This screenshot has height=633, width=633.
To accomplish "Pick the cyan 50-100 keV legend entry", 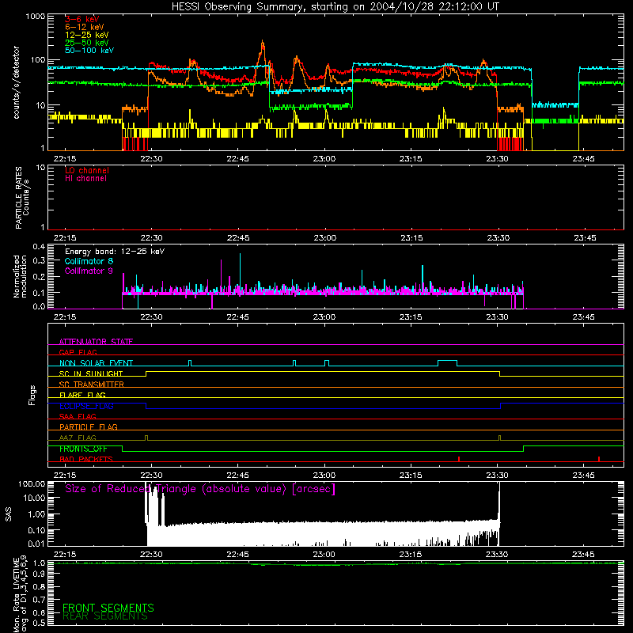I will 89,51.
